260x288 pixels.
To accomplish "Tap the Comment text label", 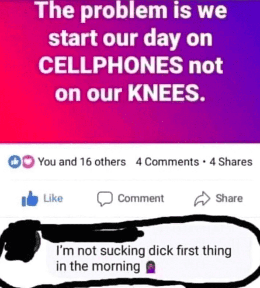I will pyautogui.click(x=141, y=198).
